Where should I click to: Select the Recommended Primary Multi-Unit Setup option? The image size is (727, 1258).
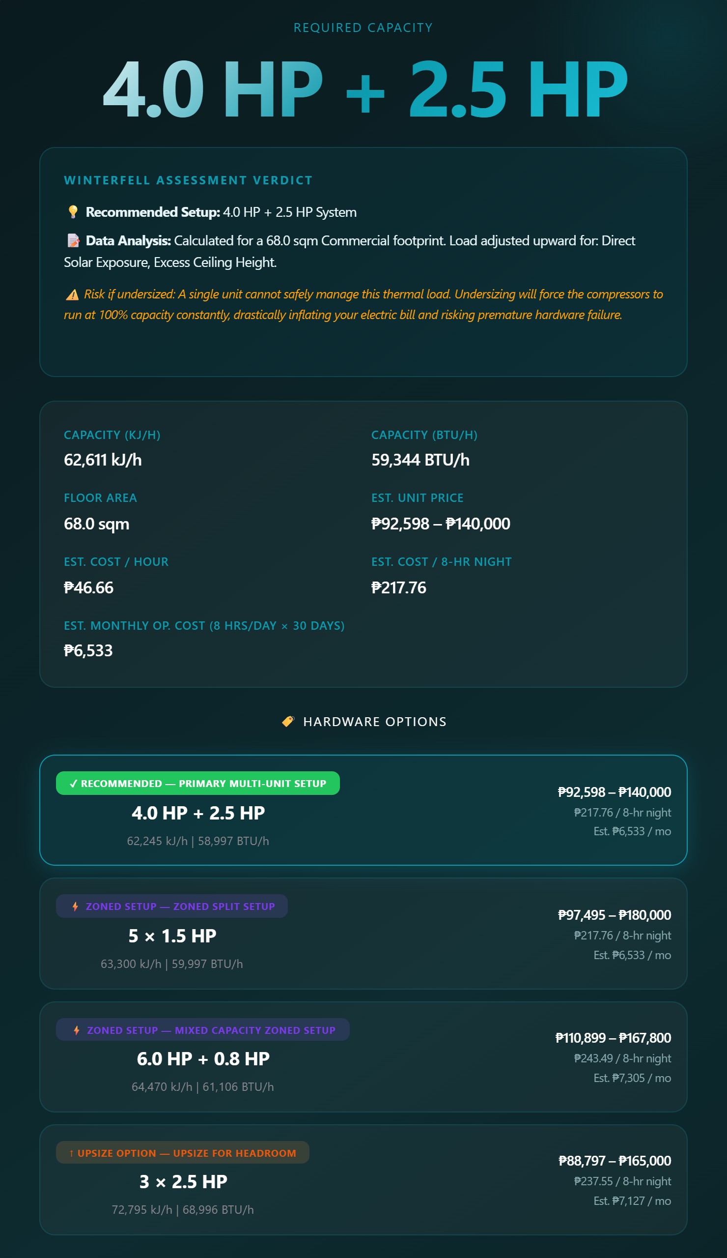click(363, 813)
